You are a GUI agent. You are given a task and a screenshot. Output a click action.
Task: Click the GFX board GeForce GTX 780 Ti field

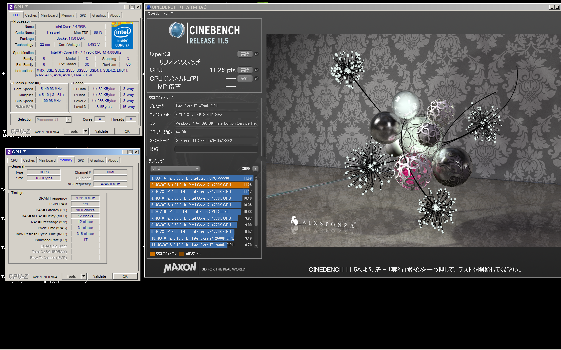216,141
